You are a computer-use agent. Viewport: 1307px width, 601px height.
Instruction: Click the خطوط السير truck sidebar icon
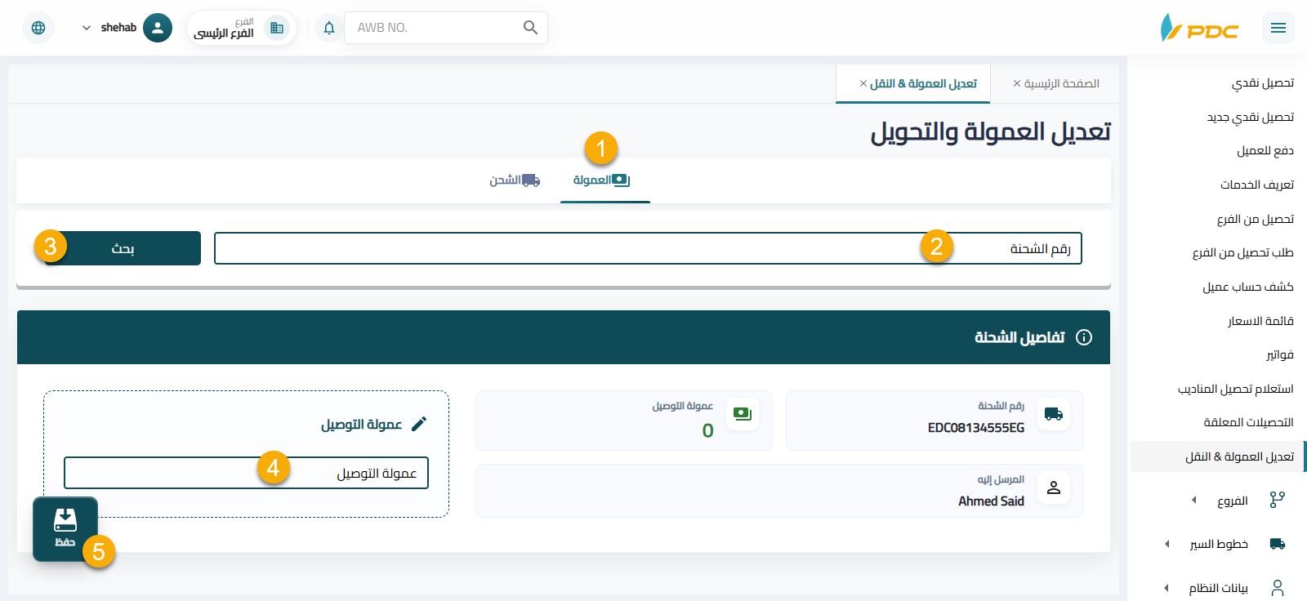pos(1278,544)
